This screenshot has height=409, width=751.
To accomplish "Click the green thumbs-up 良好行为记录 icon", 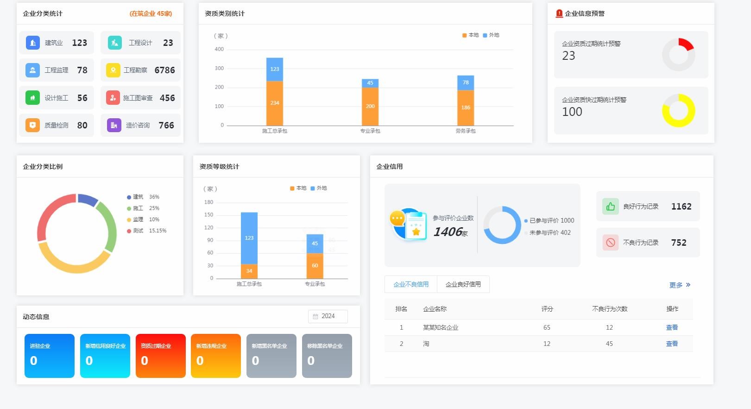I will [x=610, y=206].
